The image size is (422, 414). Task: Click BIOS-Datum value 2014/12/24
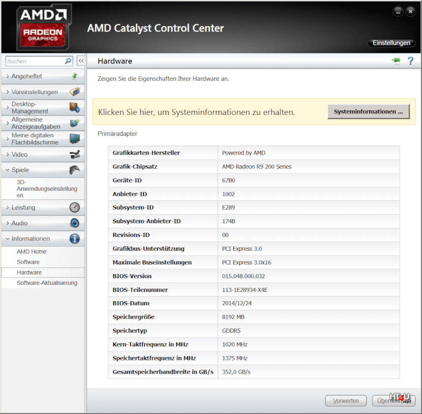pyautogui.click(x=237, y=303)
